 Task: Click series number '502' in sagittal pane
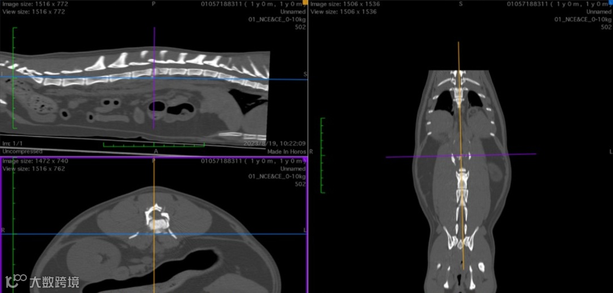tap(300, 27)
